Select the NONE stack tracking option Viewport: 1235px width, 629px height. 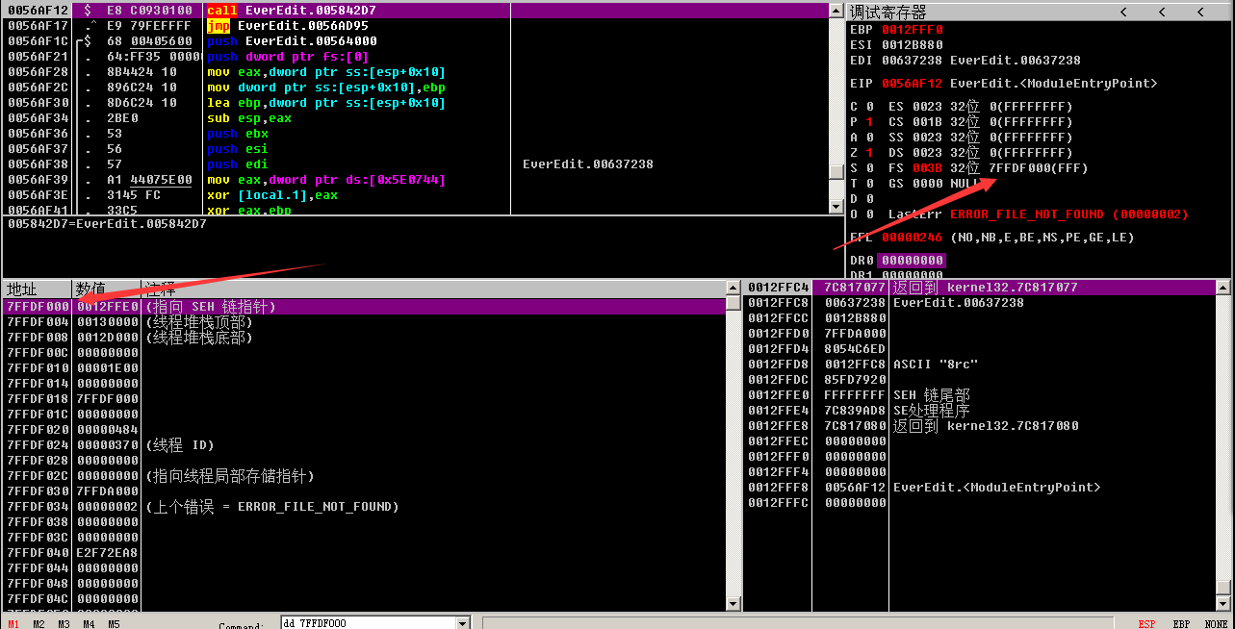click(1215, 623)
